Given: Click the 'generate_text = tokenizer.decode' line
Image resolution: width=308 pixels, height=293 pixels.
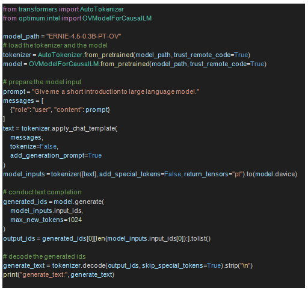Looking at the screenshot, I should click(128, 266).
